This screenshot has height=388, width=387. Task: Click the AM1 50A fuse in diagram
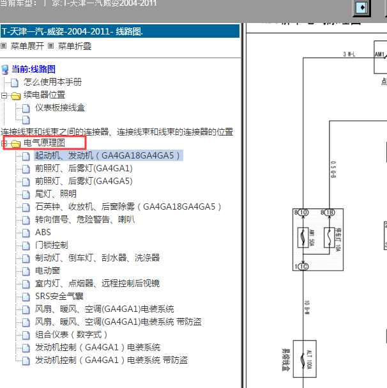tap(303, 238)
